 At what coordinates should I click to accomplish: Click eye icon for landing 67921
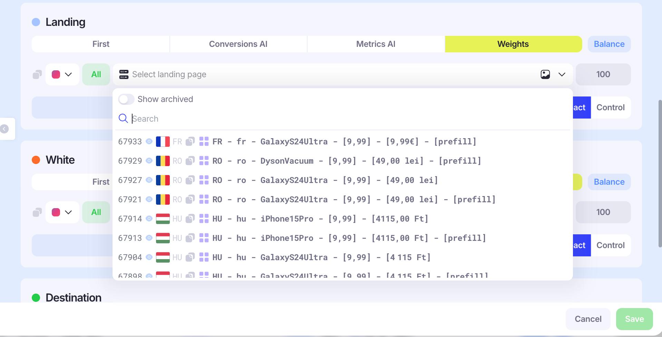pyautogui.click(x=149, y=200)
